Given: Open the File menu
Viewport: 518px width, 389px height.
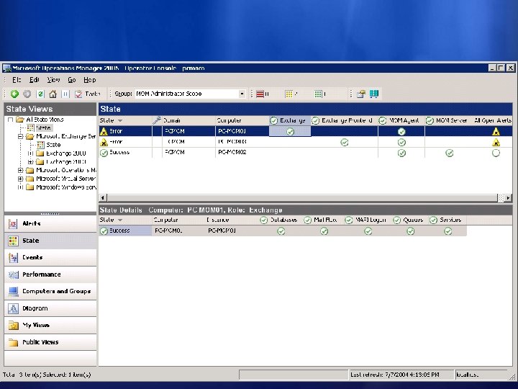Looking at the screenshot, I should 17,80.
